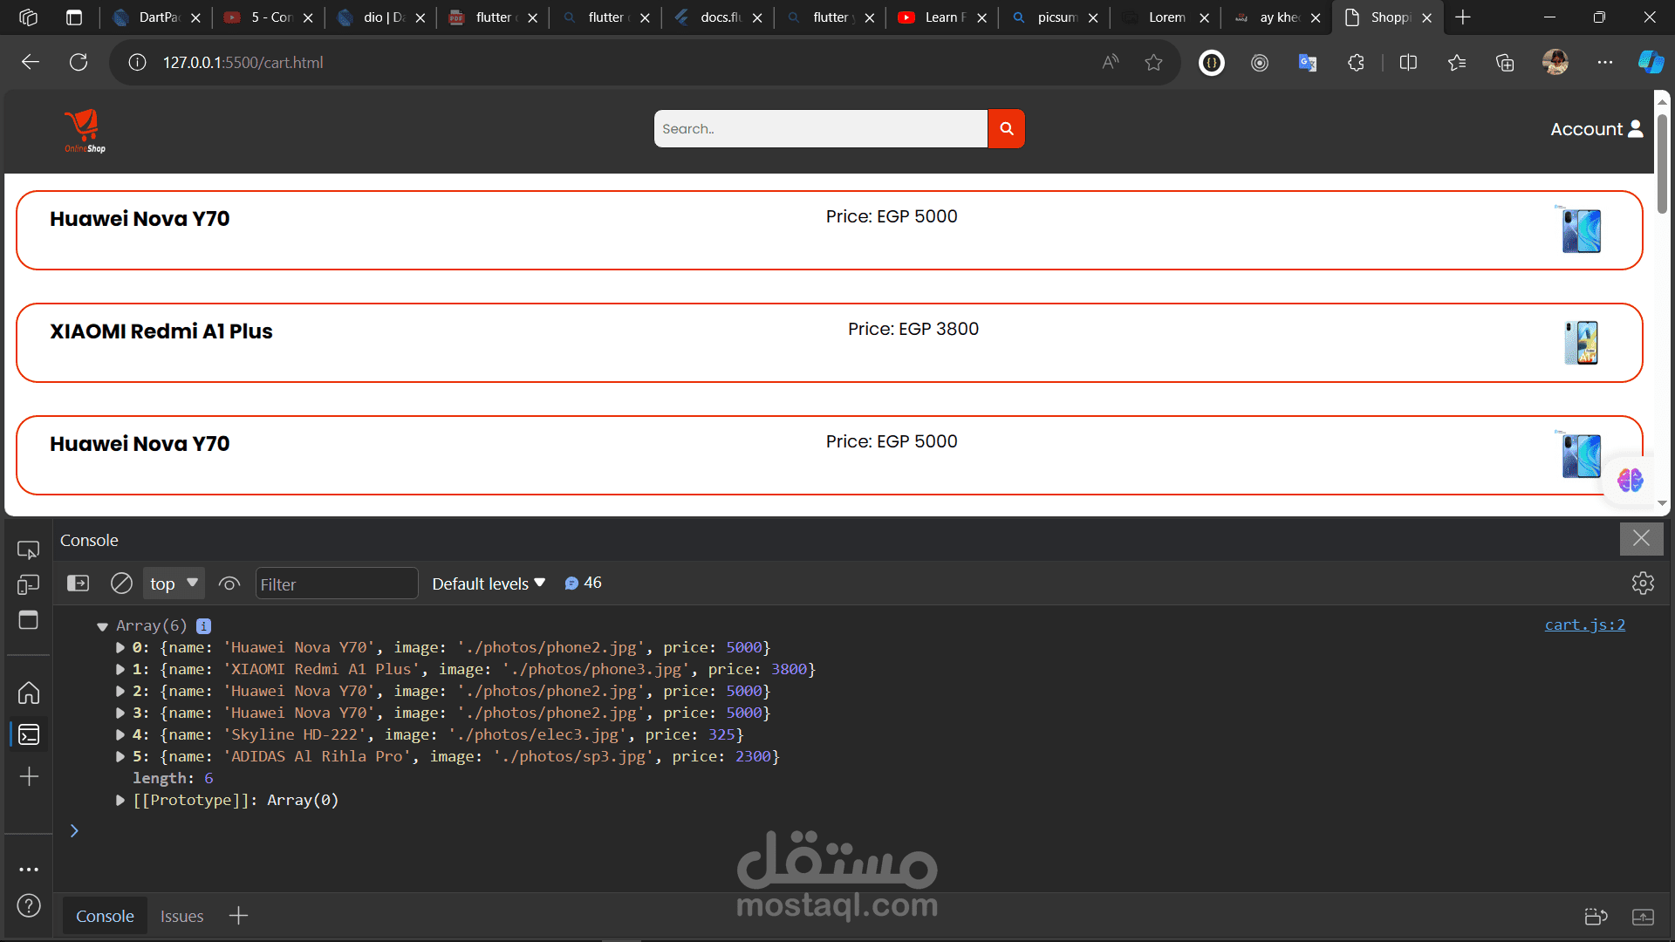
Task: Open device emulation icon in DevTools sidebar
Action: click(29, 584)
